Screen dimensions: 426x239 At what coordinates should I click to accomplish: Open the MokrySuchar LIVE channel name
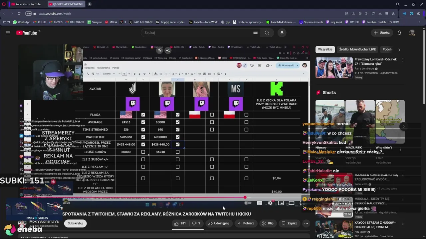click(44, 221)
